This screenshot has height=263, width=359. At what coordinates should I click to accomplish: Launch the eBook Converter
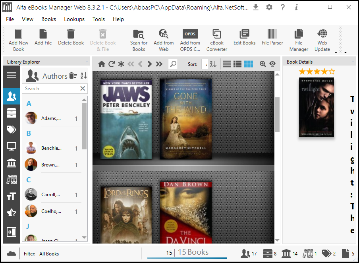click(x=216, y=40)
